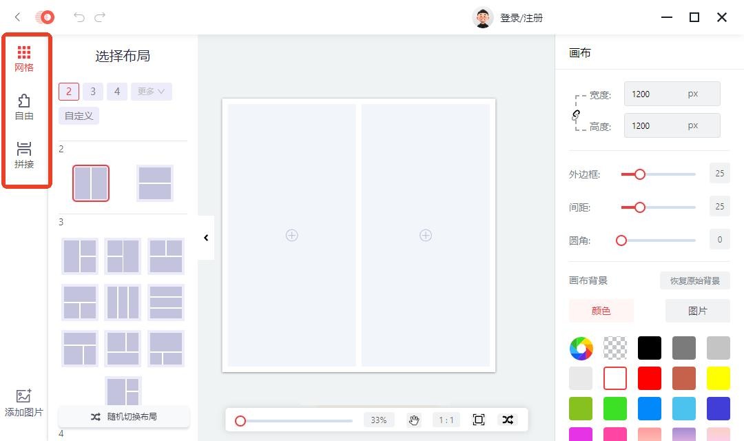Select layout count 4 option
Viewport: 744px width, 441px height.
[117, 92]
